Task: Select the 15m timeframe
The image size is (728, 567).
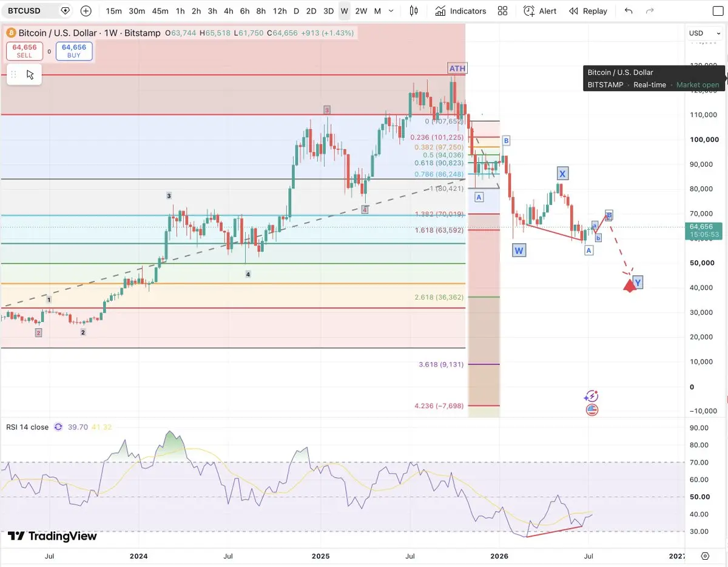Action: click(113, 11)
